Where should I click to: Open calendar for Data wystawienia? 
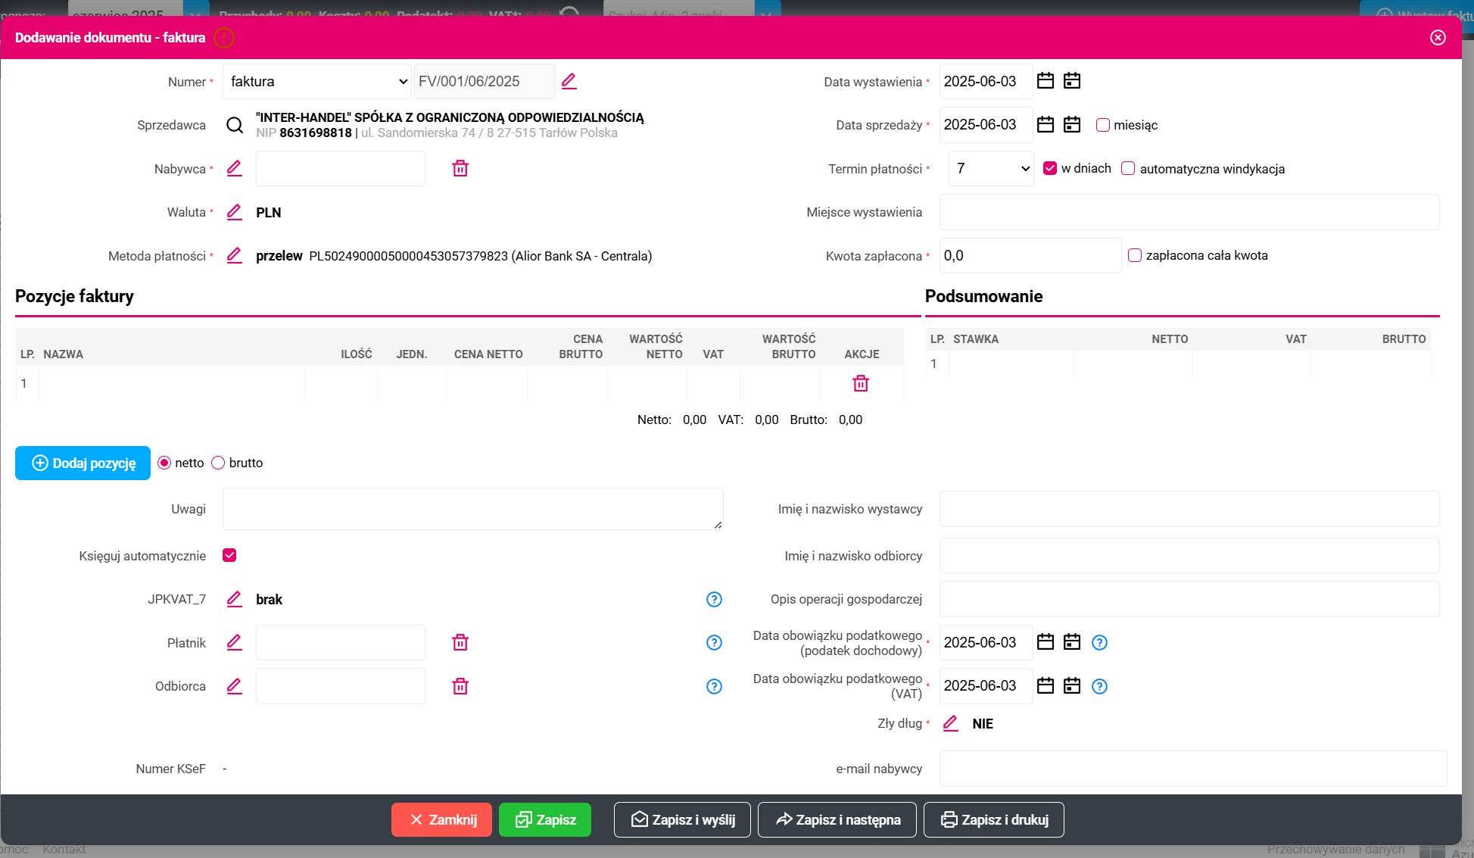(1046, 81)
